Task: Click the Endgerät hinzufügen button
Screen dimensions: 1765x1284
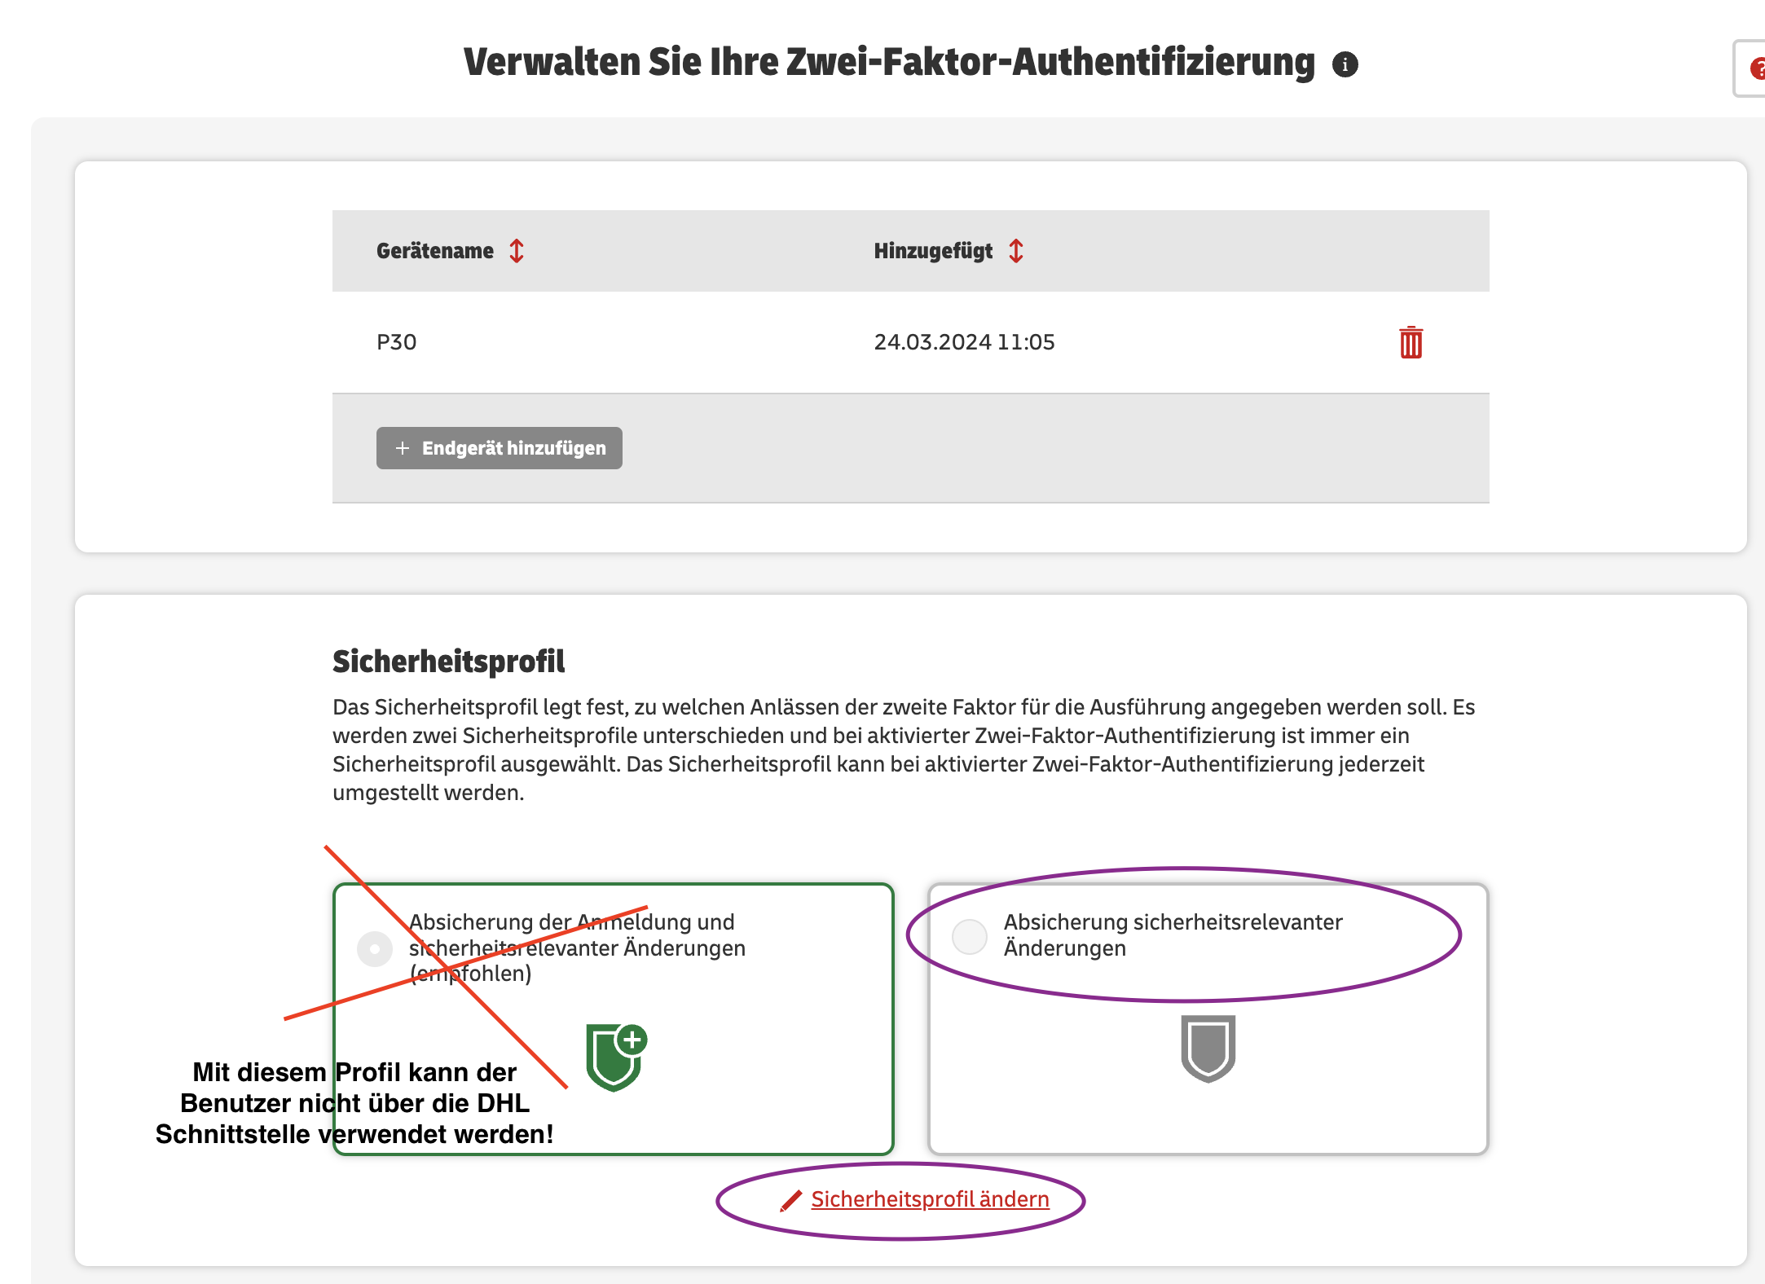Action: [x=497, y=446]
